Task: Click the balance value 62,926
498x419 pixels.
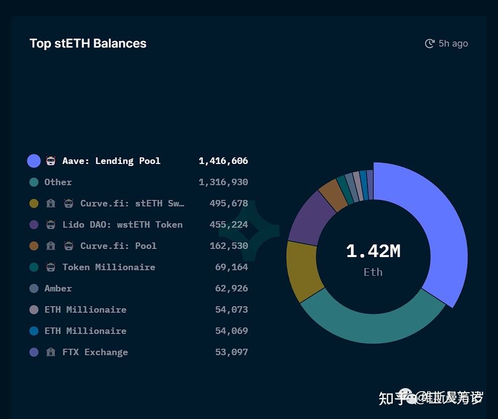Action: pos(231,289)
